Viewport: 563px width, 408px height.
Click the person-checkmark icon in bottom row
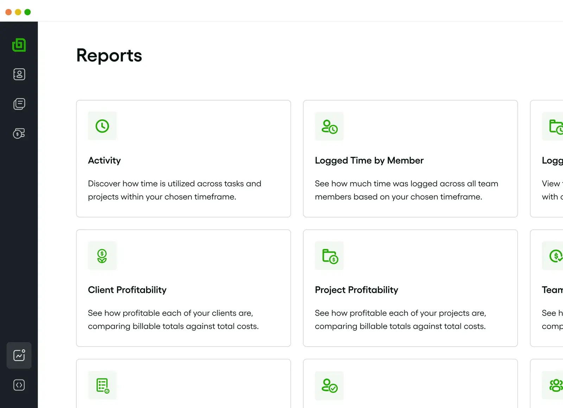click(x=329, y=386)
